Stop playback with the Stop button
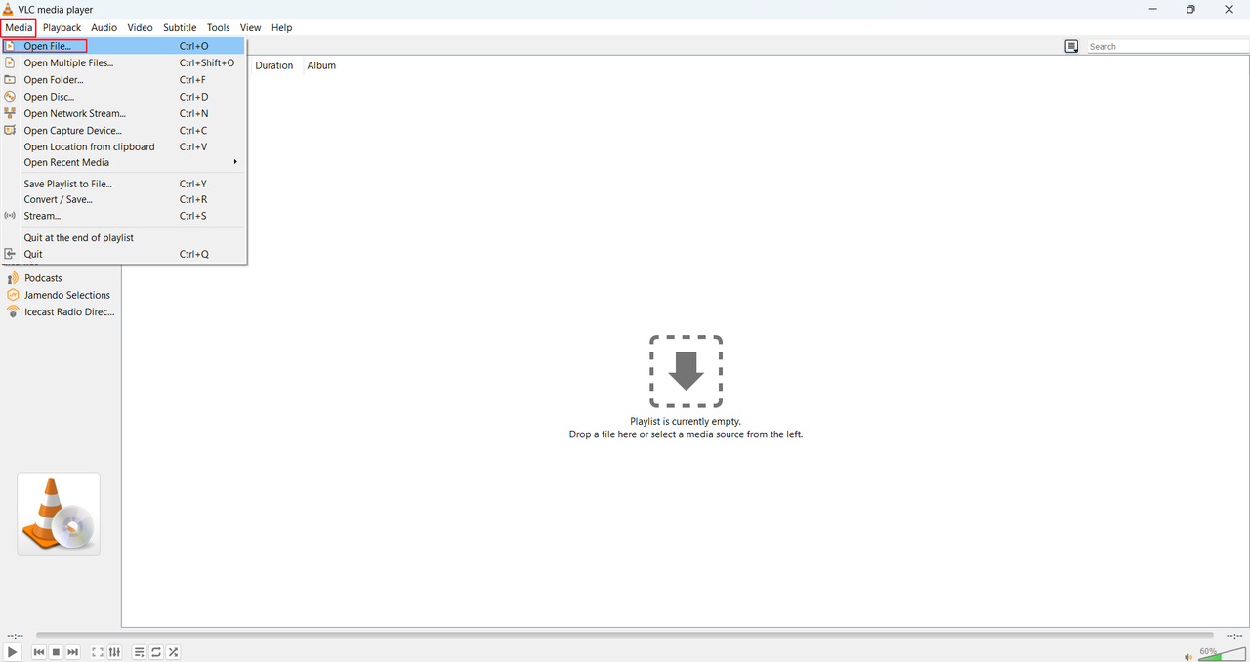Image resolution: width=1250 pixels, height=662 pixels. tap(56, 652)
